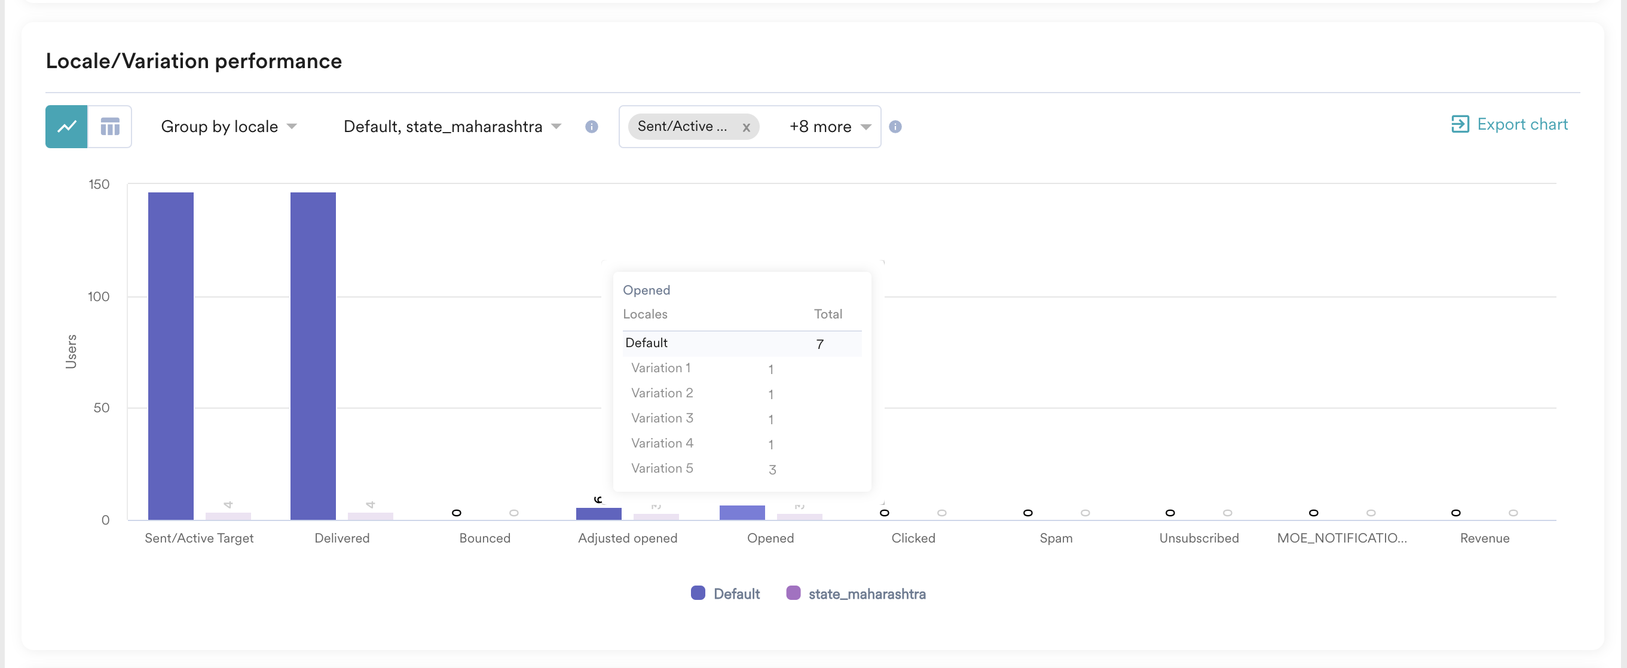
Task: Click the Export chart icon
Action: point(1460,124)
